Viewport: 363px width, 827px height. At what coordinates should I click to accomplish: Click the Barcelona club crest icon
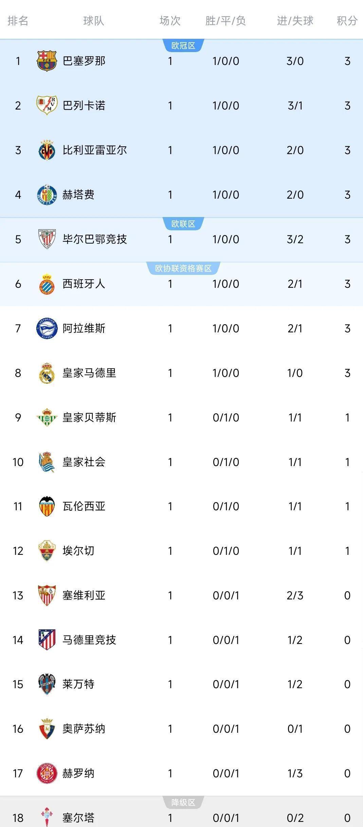point(47,61)
